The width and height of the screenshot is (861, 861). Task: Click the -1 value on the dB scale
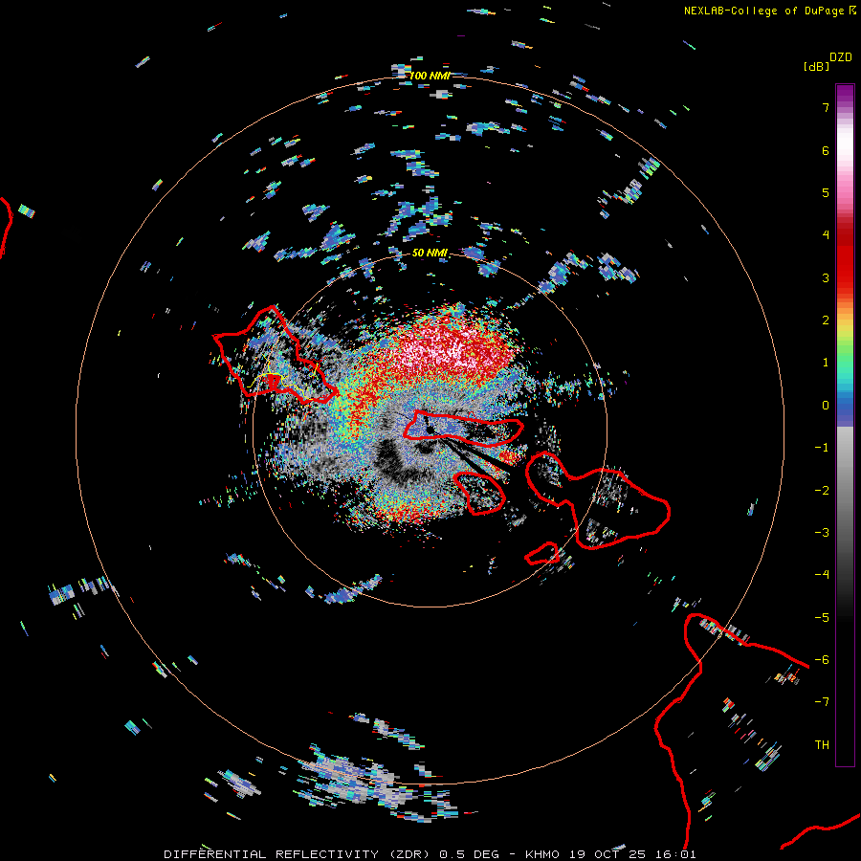coord(822,448)
